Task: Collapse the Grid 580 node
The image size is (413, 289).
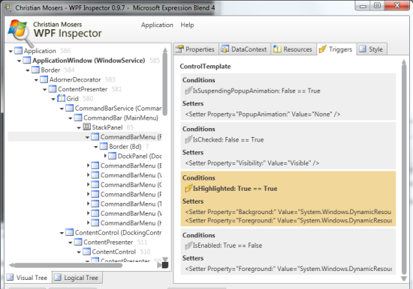Action: pyautogui.click(x=53, y=99)
